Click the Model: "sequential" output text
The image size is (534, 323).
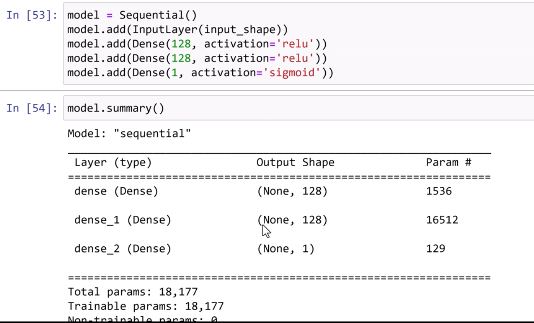point(129,134)
